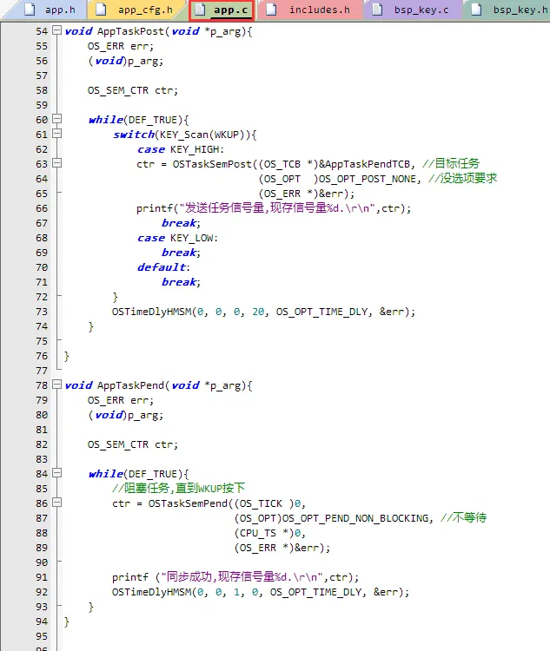Collapse AppTaskPost function at line 54
The width and height of the screenshot is (550, 651).
point(57,31)
